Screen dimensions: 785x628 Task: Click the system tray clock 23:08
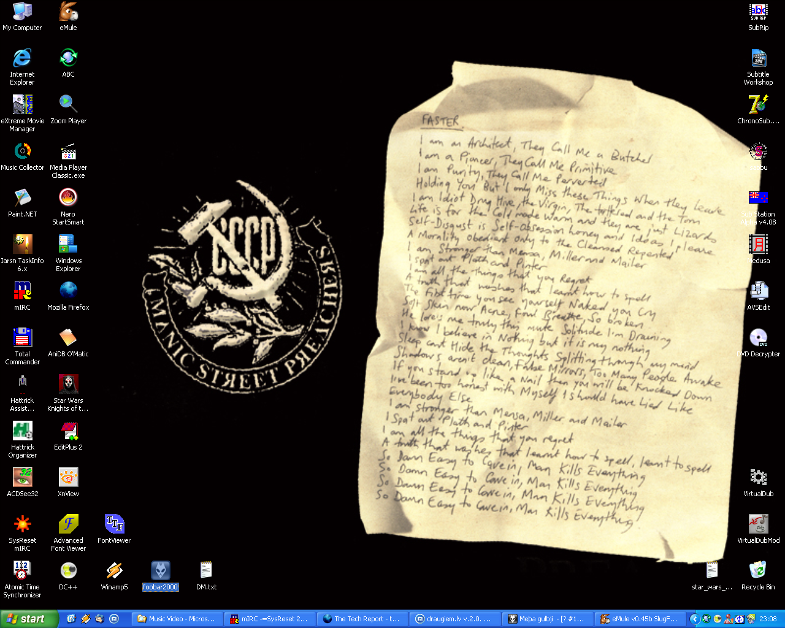[768, 619]
